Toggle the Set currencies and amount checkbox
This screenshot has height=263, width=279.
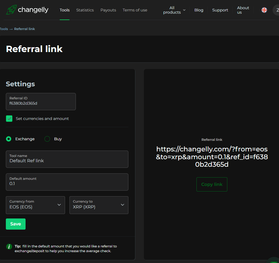pos(9,119)
